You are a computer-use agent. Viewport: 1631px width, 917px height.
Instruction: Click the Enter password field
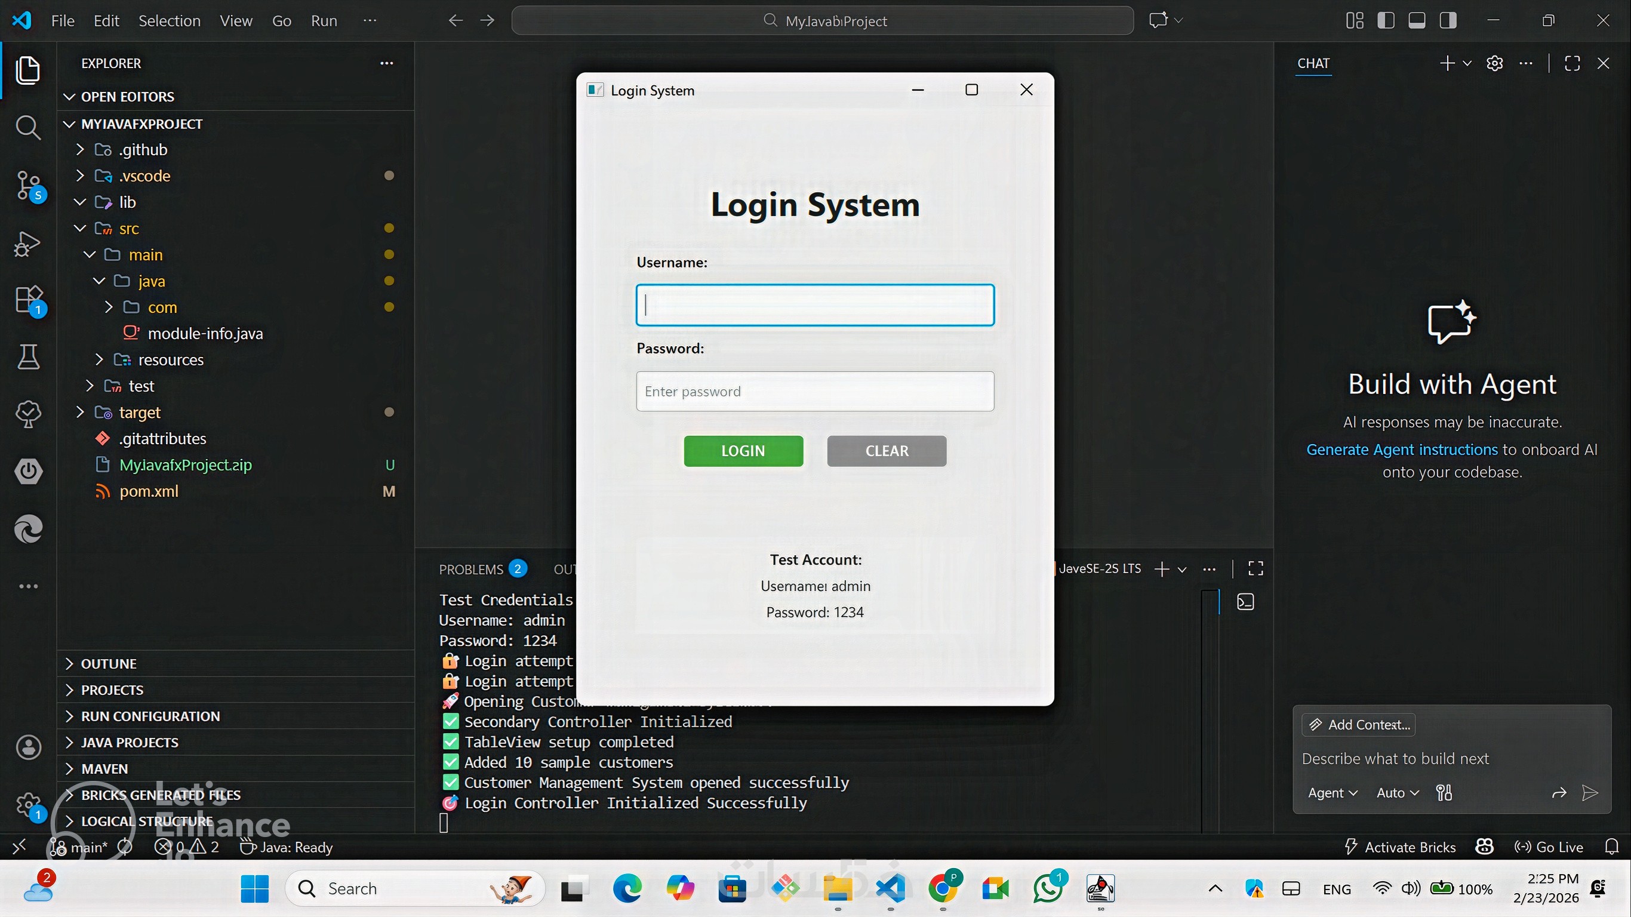(x=815, y=392)
